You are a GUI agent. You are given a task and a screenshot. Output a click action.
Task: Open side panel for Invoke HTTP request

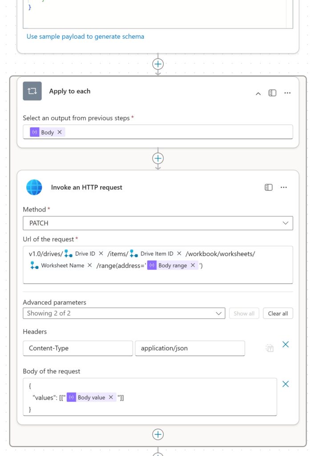click(x=268, y=187)
